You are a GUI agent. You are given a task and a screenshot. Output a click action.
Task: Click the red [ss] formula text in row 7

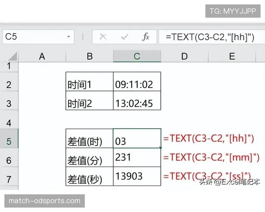[207, 176]
